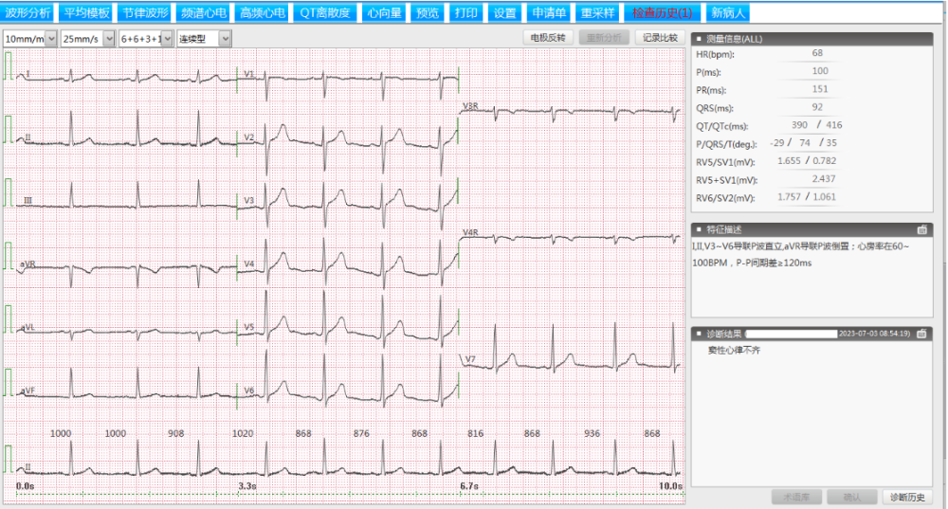Open 诊断历史 button at bottom right
Image resolution: width=948 pixels, height=509 pixels.
907,497
